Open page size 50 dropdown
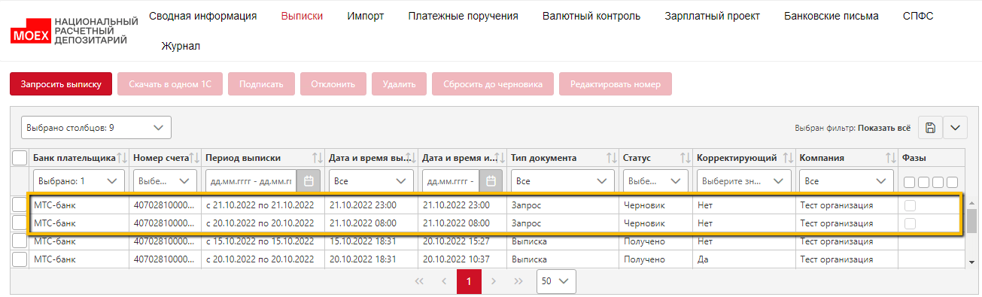 click(x=556, y=281)
